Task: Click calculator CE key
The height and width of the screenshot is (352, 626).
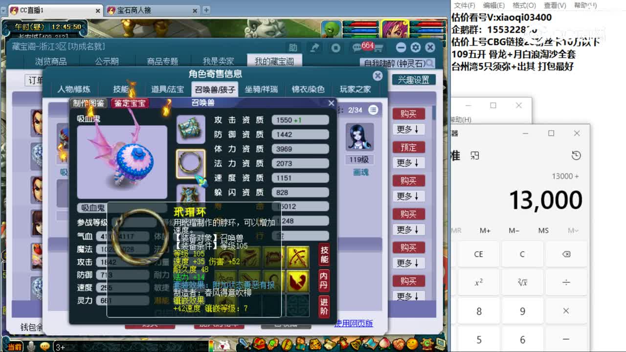Action: click(479, 254)
